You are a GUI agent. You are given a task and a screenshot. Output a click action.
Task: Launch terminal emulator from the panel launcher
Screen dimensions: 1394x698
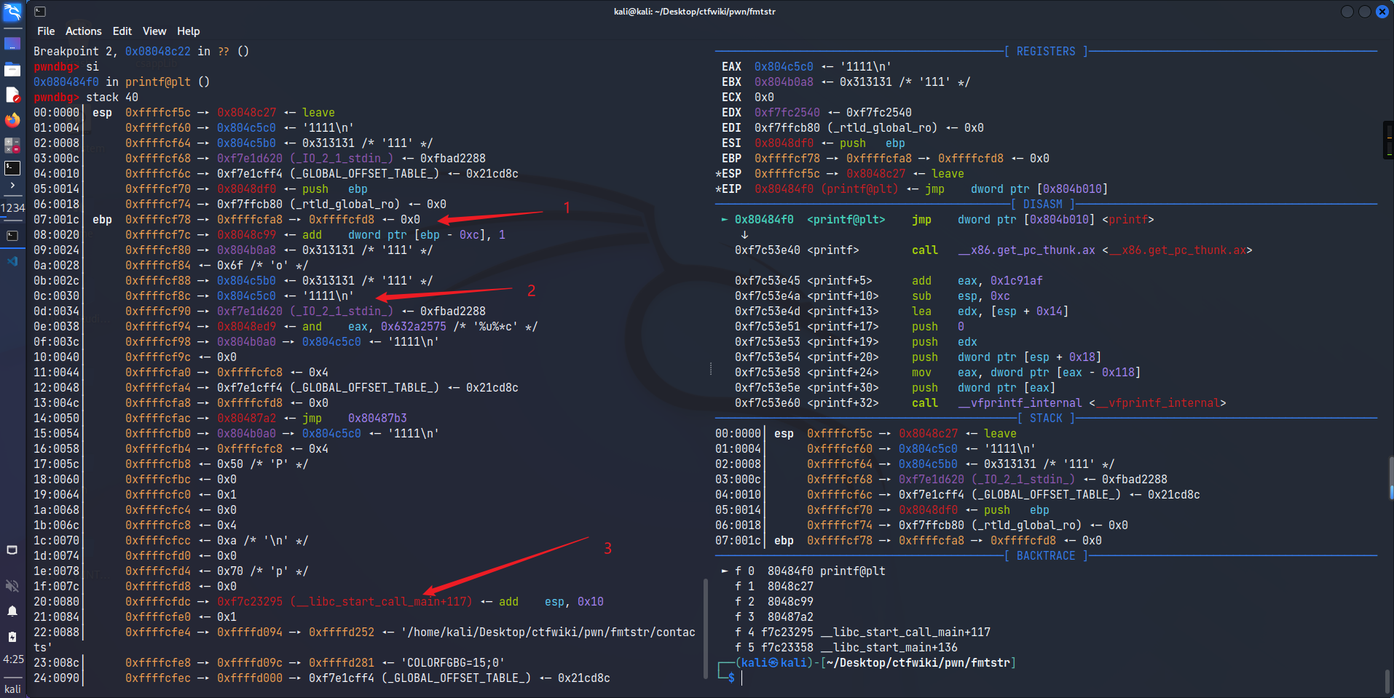point(12,168)
